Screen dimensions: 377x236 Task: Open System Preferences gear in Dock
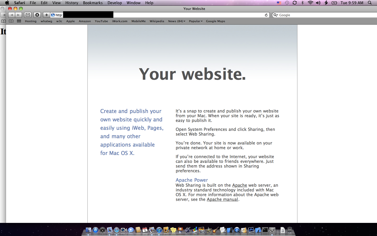point(272,230)
